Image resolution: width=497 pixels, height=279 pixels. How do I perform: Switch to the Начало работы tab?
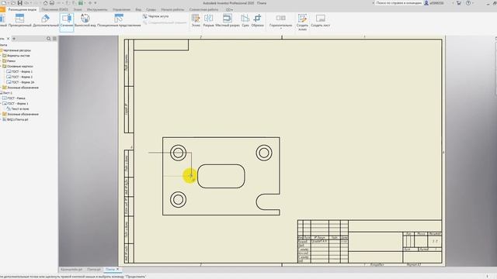pyautogui.click(x=172, y=9)
